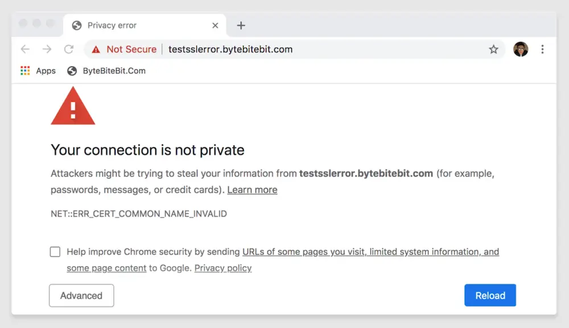Screen dimensions: 569x328
Task: Click the back navigation arrow
Action: (x=25, y=49)
